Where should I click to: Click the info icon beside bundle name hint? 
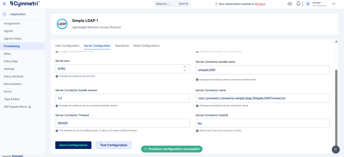tap(197, 80)
